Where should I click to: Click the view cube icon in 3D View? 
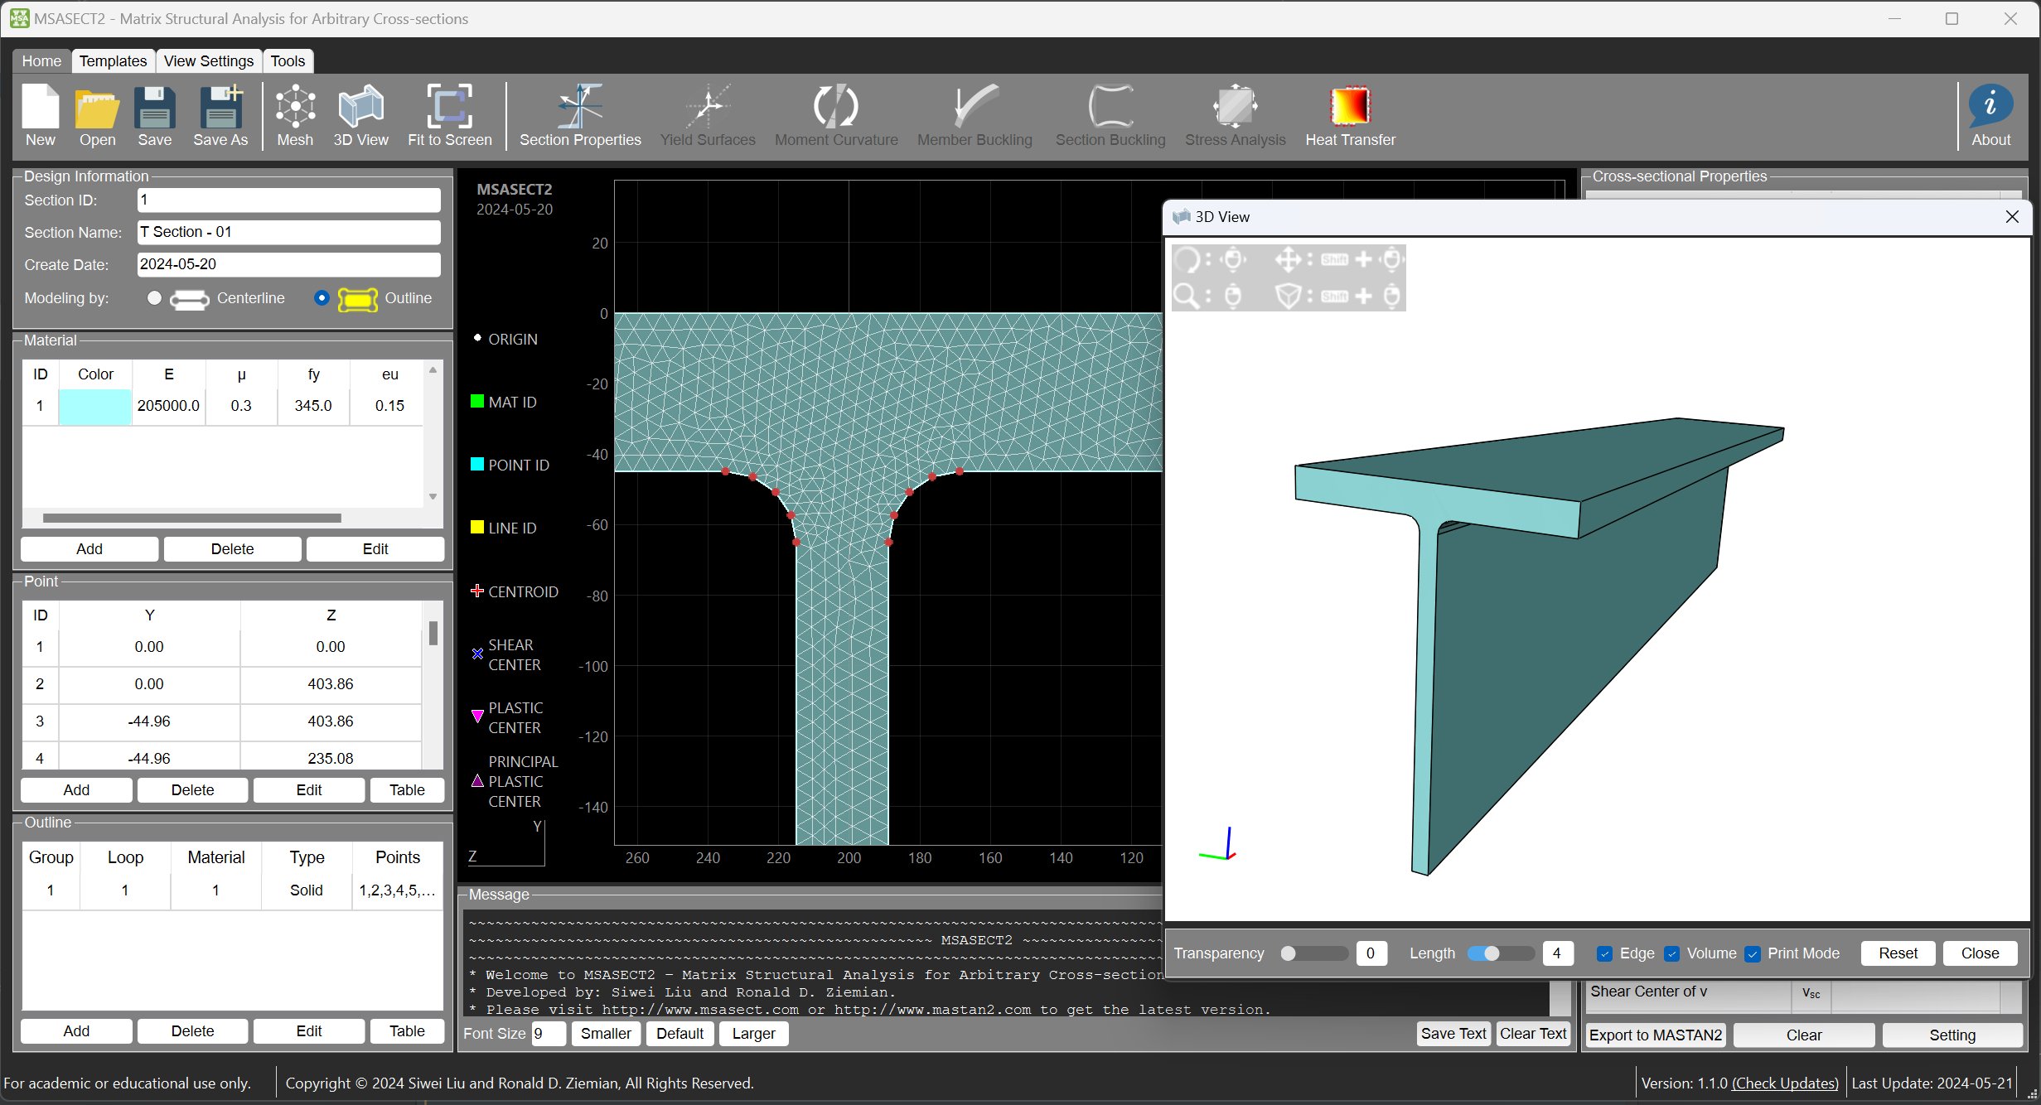pyautogui.click(x=1288, y=296)
